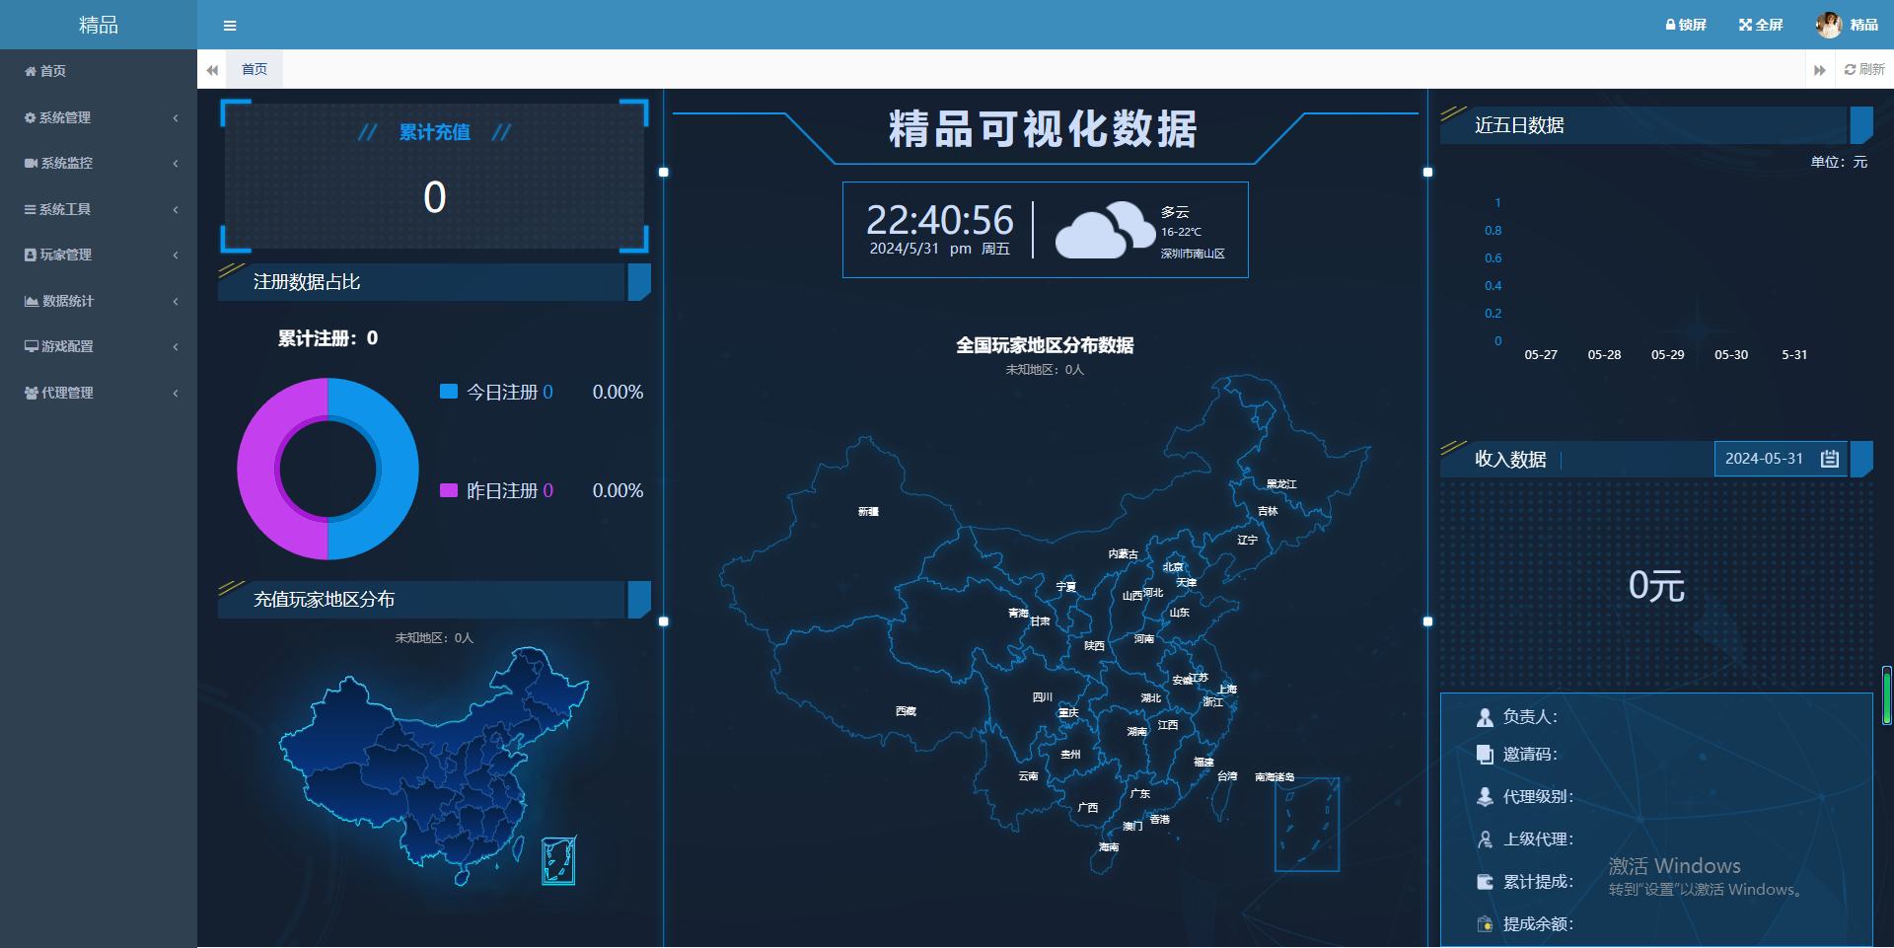This screenshot has height=948, width=1894.
Task: Click the person icon beside 负责人
Action: point(1485,717)
